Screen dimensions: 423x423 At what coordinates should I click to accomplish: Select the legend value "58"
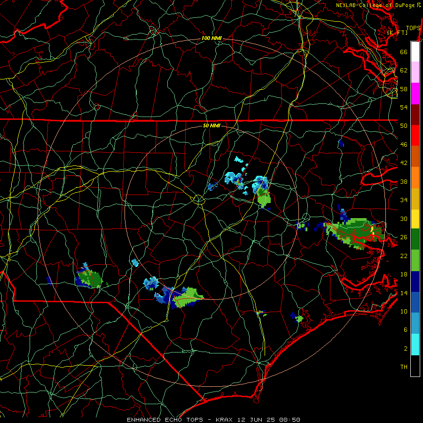404,89
